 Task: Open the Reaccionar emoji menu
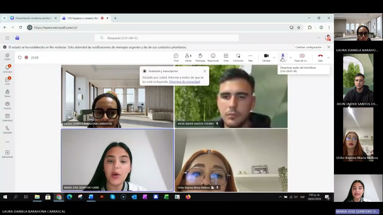(x=213, y=58)
